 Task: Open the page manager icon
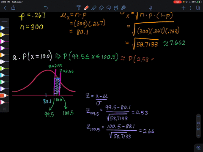[198, 8]
